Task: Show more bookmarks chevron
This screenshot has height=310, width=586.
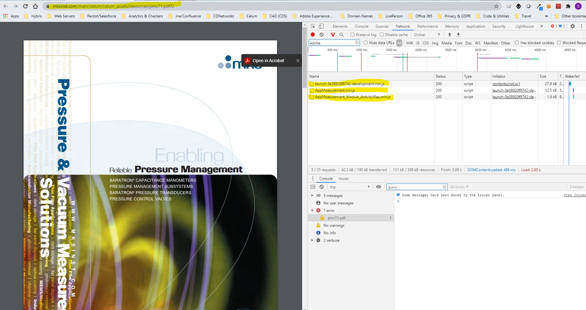Action: click(546, 16)
